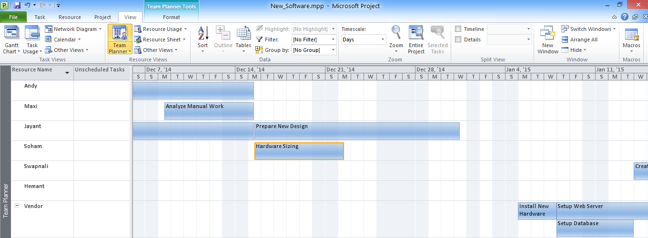Open the Sort A-Z menu
Image resolution: width=648 pixels, height=238 pixels.
coord(203,40)
